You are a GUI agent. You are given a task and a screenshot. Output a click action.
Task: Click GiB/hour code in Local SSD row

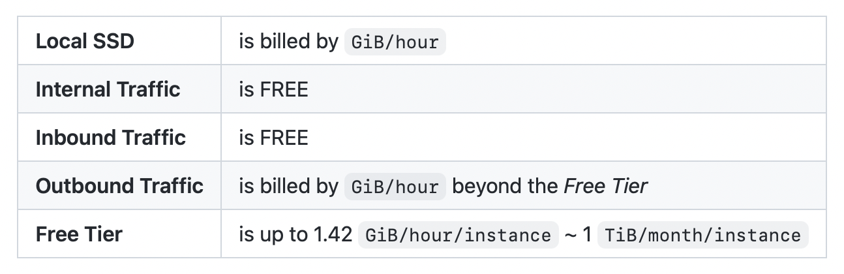tap(395, 42)
